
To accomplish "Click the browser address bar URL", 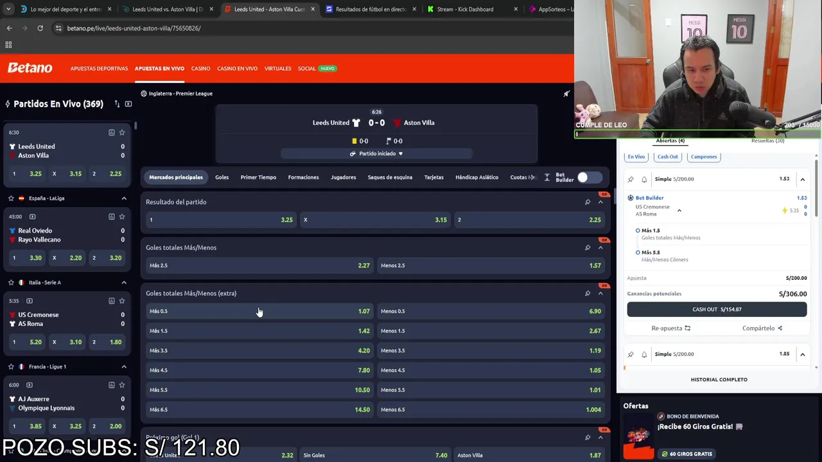I will [134, 28].
